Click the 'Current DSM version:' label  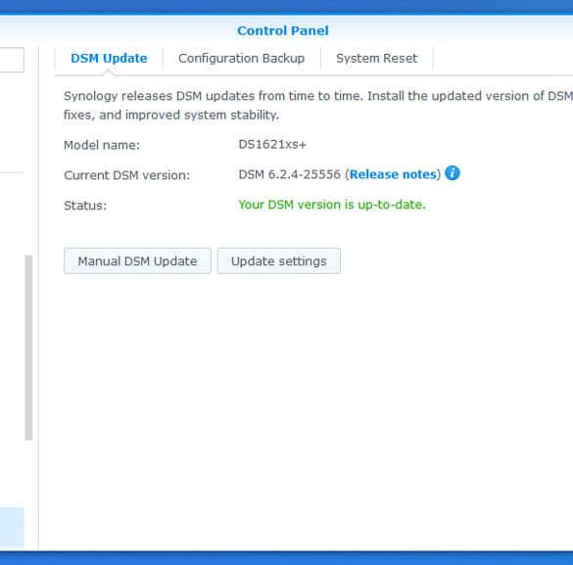tap(126, 175)
